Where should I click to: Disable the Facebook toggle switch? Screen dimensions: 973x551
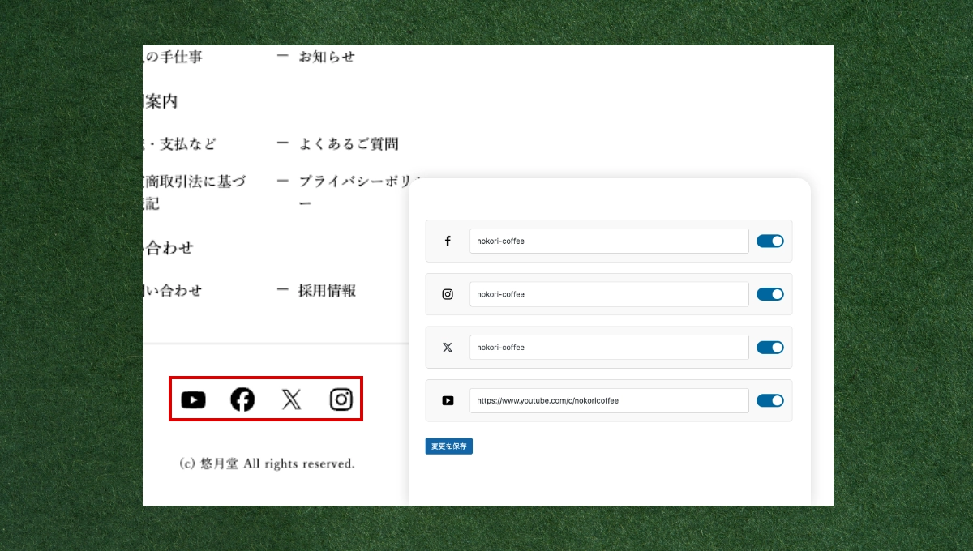click(x=769, y=241)
